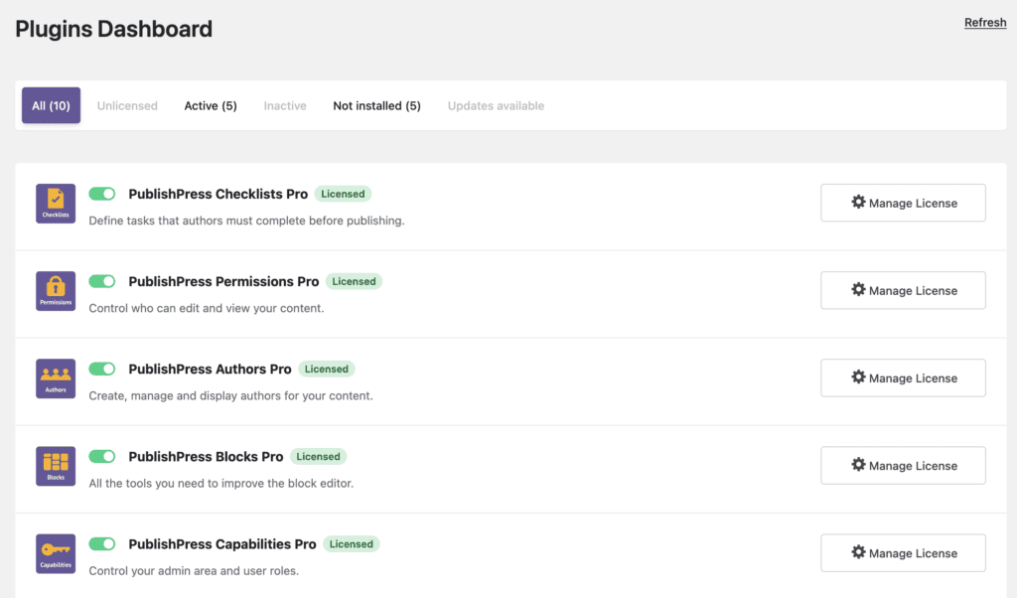View the Inactive plugins tab
The width and height of the screenshot is (1017, 598).
(x=285, y=105)
